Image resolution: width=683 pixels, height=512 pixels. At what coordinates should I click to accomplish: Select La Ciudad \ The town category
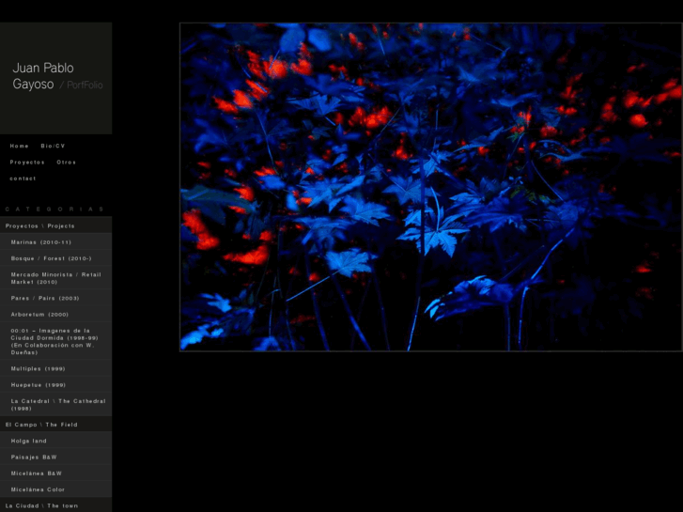[55, 505]
